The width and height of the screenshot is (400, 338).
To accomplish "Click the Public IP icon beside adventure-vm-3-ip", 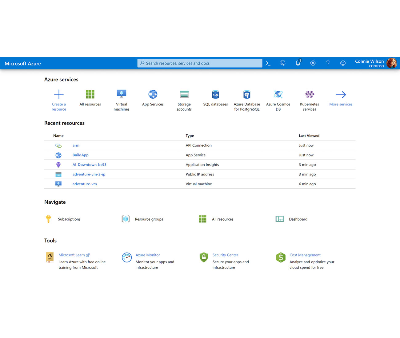I will click(x=58, y=175).
